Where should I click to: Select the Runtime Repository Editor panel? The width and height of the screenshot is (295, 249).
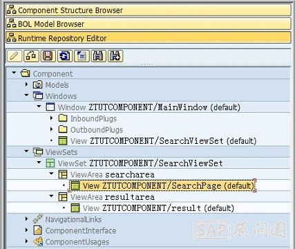[x=149, y=38]
